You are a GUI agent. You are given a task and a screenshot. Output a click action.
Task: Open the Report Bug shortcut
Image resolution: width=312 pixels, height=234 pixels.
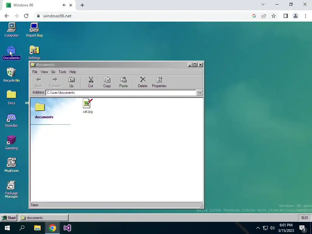(34, 30)
